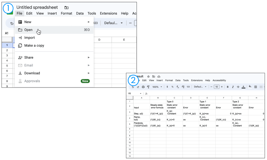Click the Undo icon
267x160 pixels.
pos(133,87)
